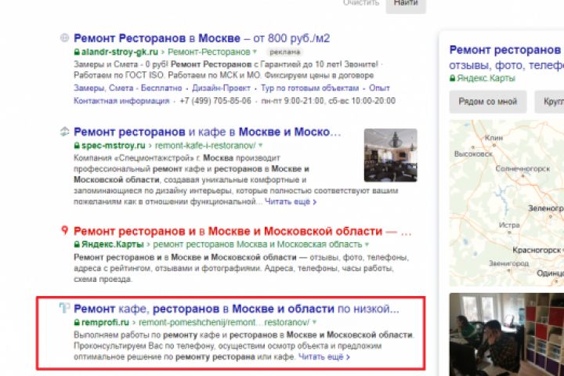Expand the dropdown arrow after remont-kafe-i-restoranov/
Viewport: 564px width, 376px height.
click(x=260, y=146)
